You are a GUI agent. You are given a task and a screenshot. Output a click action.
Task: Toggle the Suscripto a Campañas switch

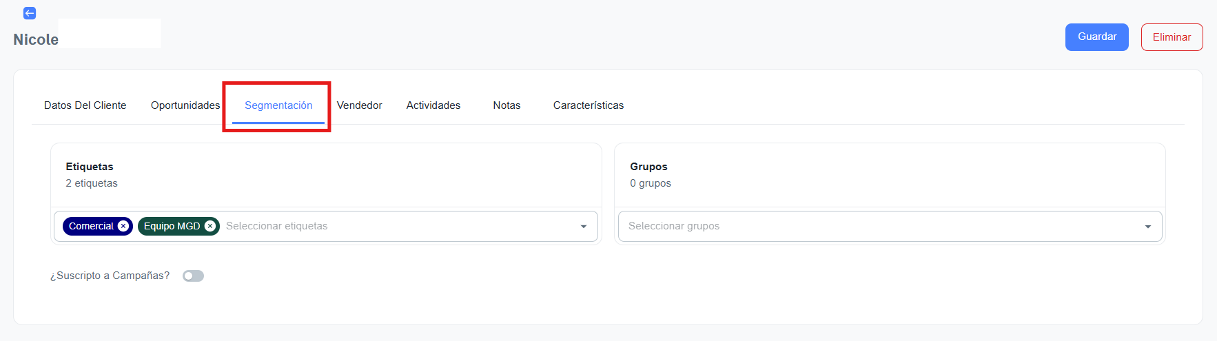(x=193, y=276)
